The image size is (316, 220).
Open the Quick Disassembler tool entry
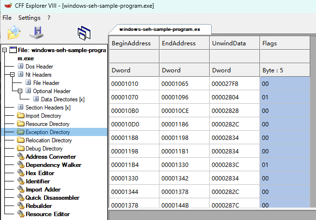point(52,198)
